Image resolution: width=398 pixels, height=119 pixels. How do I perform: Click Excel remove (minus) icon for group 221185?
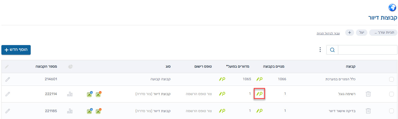coord(99,111)
